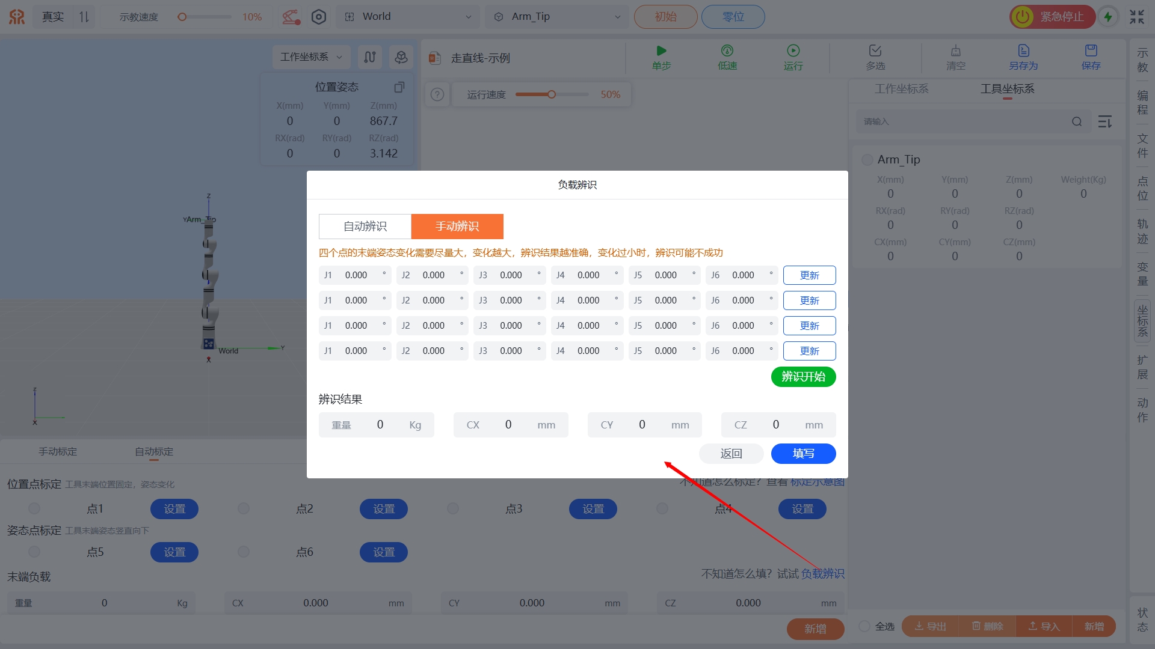Click the low-speed (低速) run icon
Screen dimensions: 1155x649
click(727, 51)
